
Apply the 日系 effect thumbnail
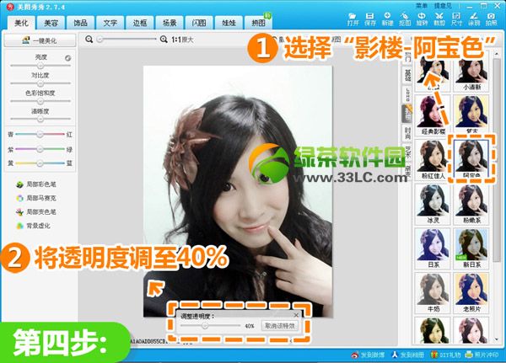click(433, 248)
